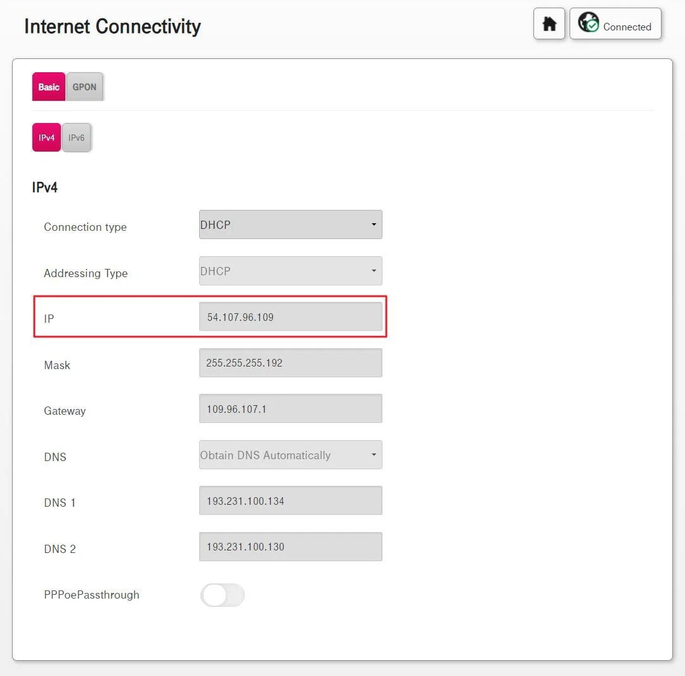Click the DNS dropdown arrow
Viewport: 685px width, 676px height.
pos(375,455)
